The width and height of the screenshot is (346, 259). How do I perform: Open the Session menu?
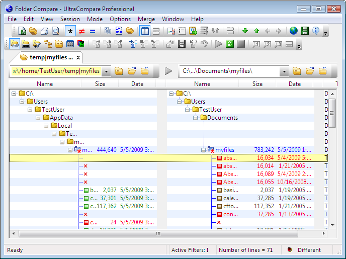pos(70,19)
